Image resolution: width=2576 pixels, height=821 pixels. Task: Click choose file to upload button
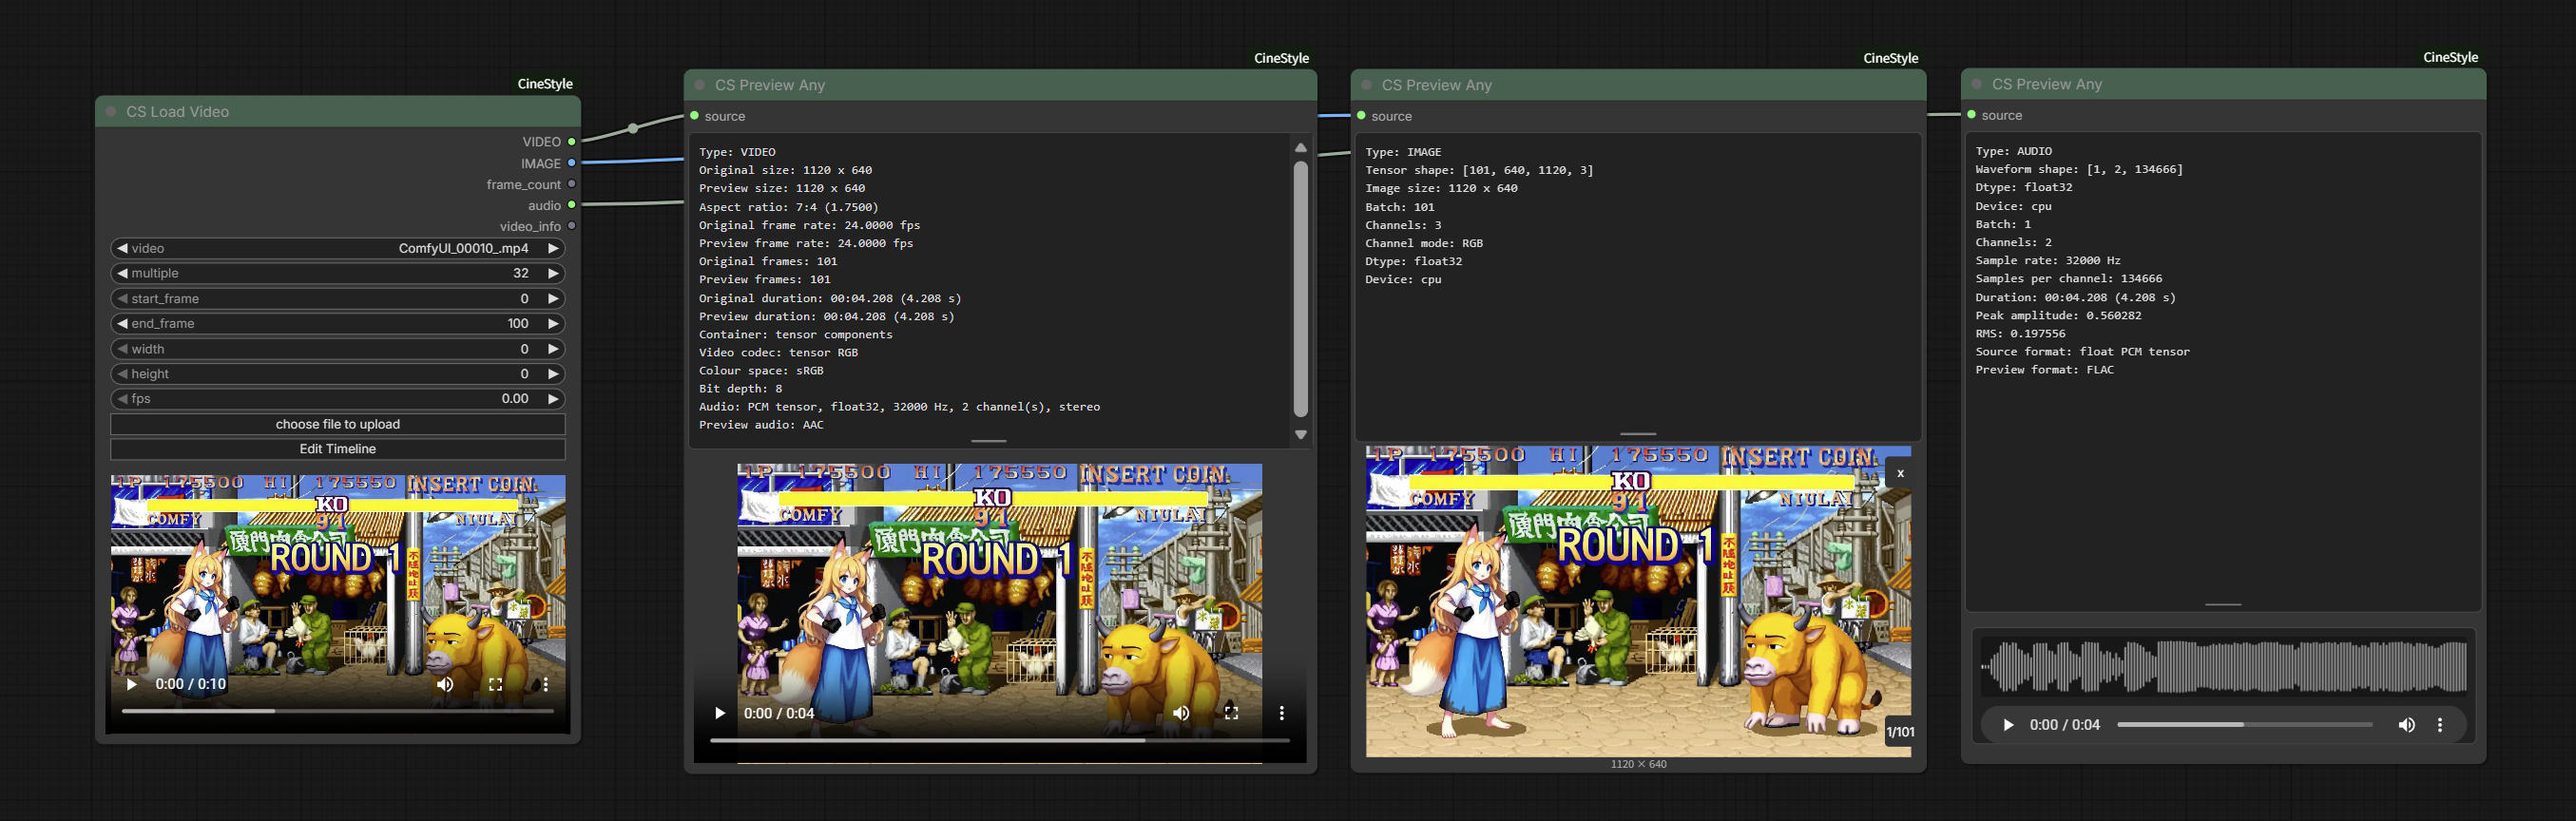click(x=338, y=424)
